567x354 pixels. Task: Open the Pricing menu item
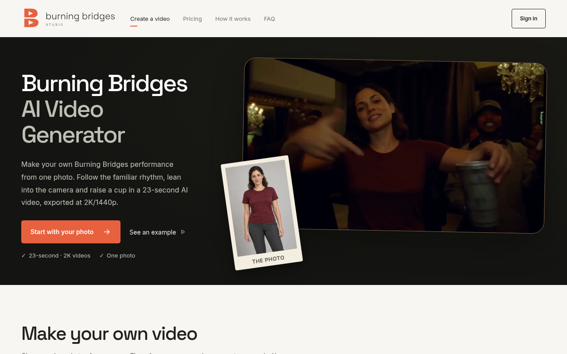tap(192, 19)
